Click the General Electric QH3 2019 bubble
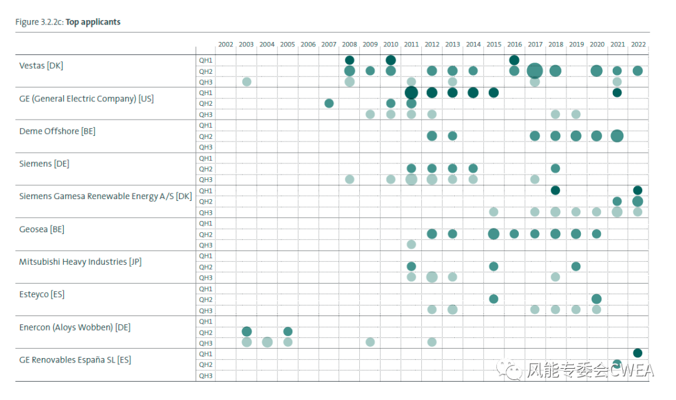This screenshot has width=676, height=400. 576,114
